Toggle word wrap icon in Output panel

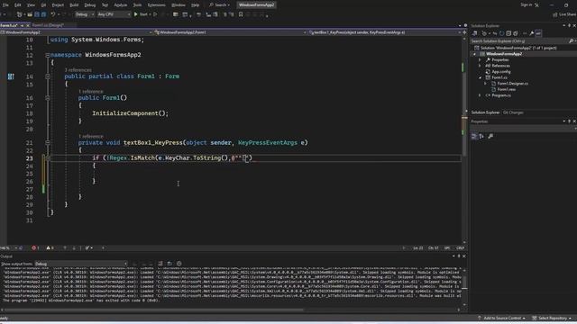pyautogui.click(x=169, y=264)
